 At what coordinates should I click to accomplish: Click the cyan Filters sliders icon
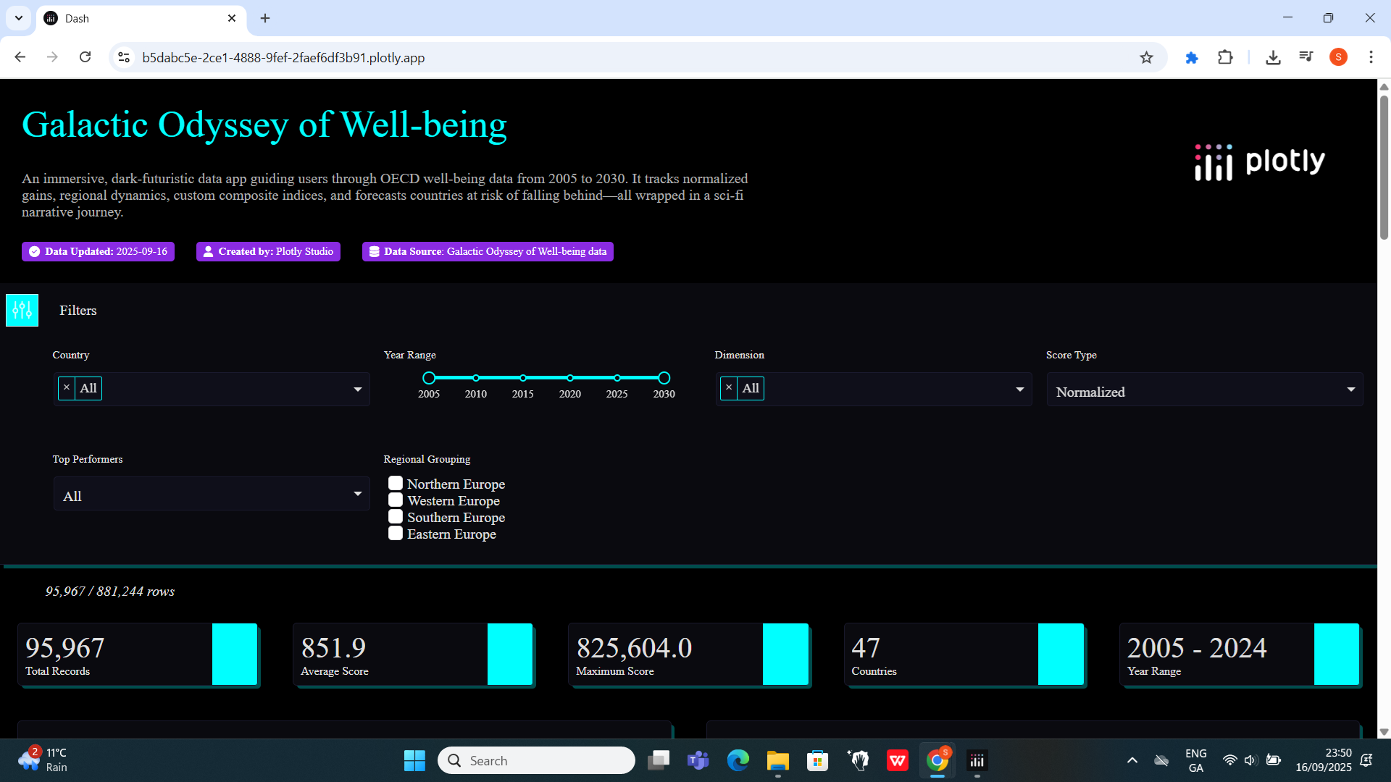pyautogui.click(x=22, y=310)
